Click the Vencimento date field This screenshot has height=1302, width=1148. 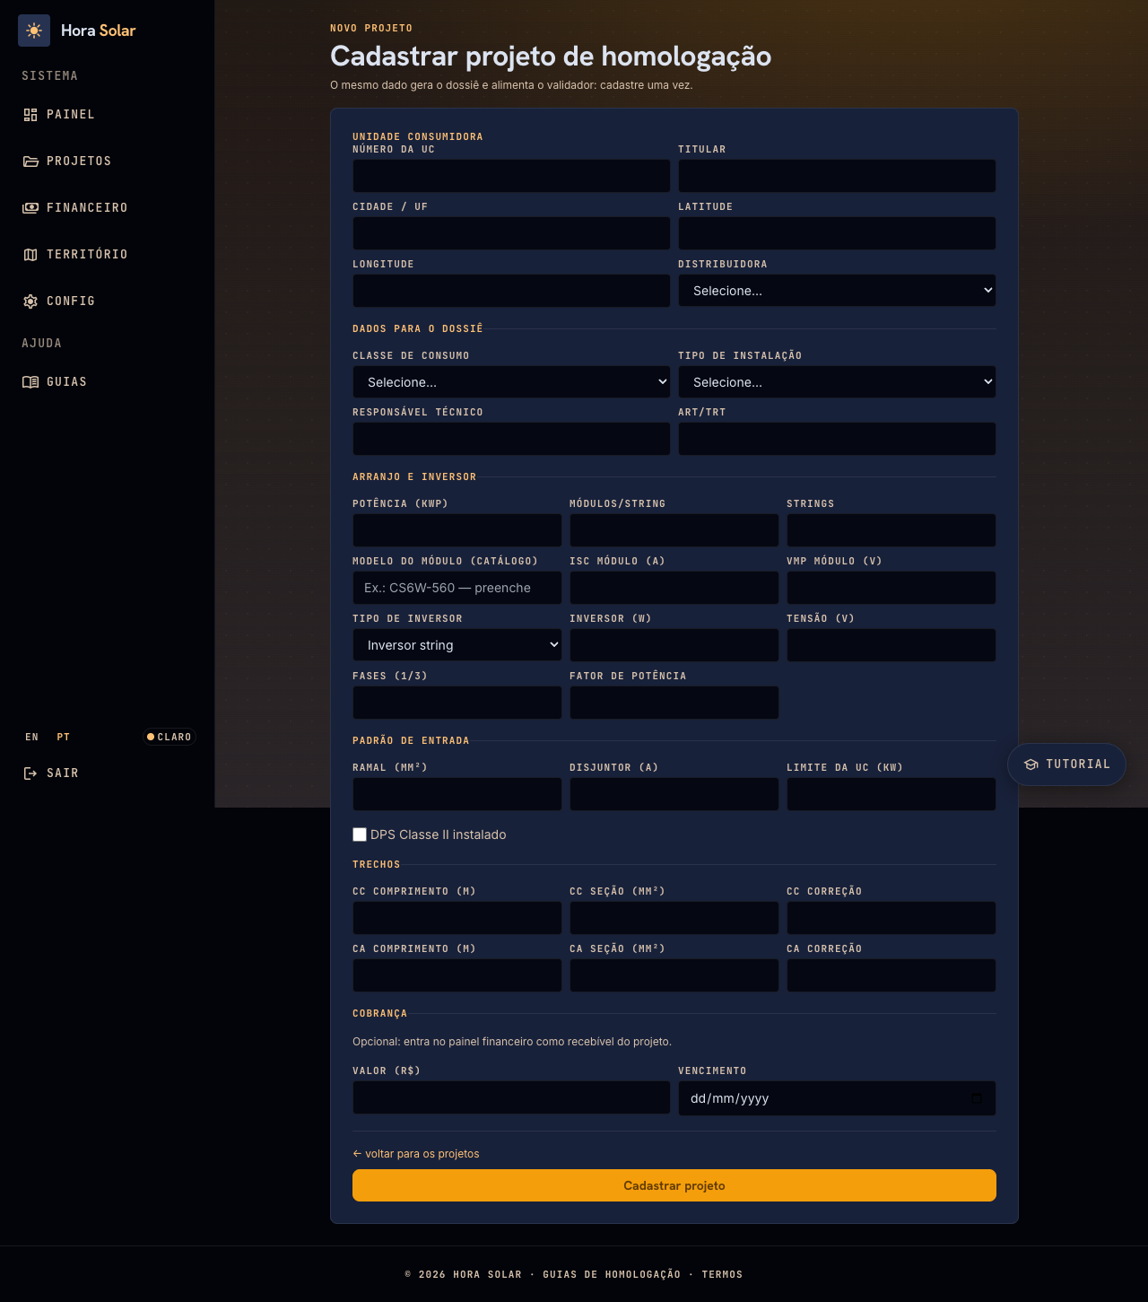[x=837, y=1098]
